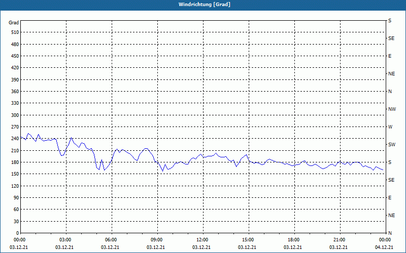406x253 pixels.
Task: Select the 09:00 time label
Action: coord(157,240)
